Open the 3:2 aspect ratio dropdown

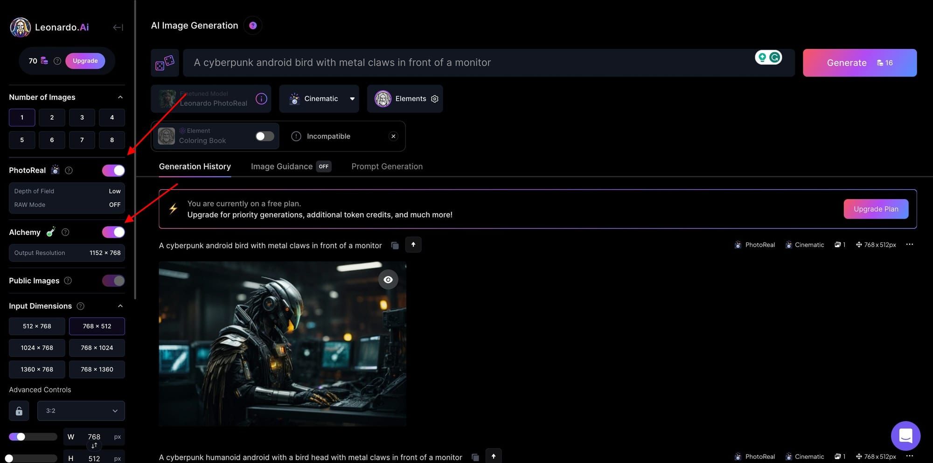point(81,410)
